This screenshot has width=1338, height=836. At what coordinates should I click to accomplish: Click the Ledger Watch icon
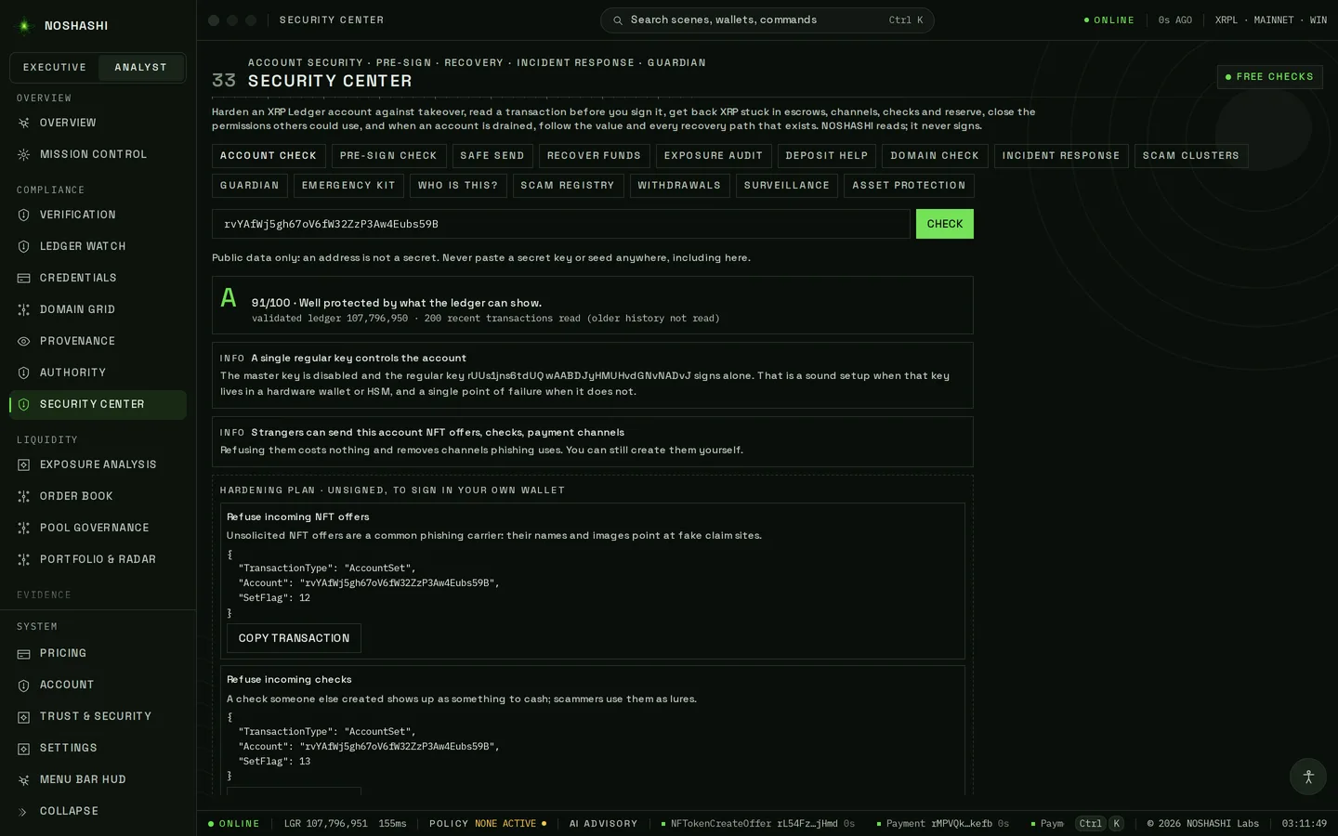24,246
